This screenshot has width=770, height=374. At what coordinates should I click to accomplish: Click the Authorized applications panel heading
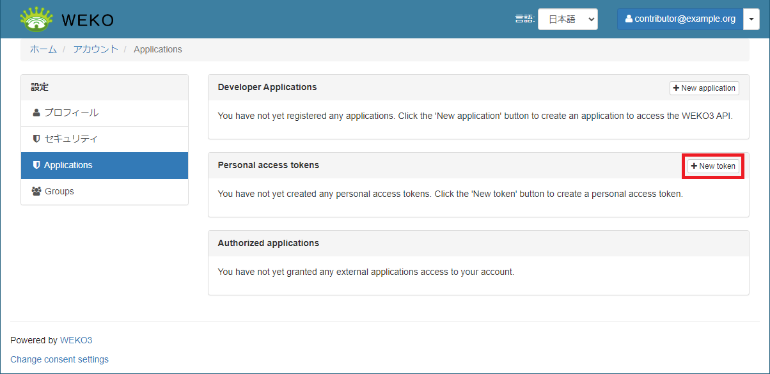[x=268, y=243]
